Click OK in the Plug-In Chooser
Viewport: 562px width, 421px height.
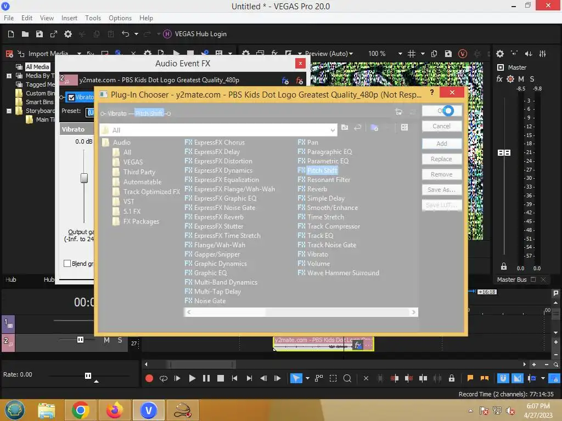point(442,111)
